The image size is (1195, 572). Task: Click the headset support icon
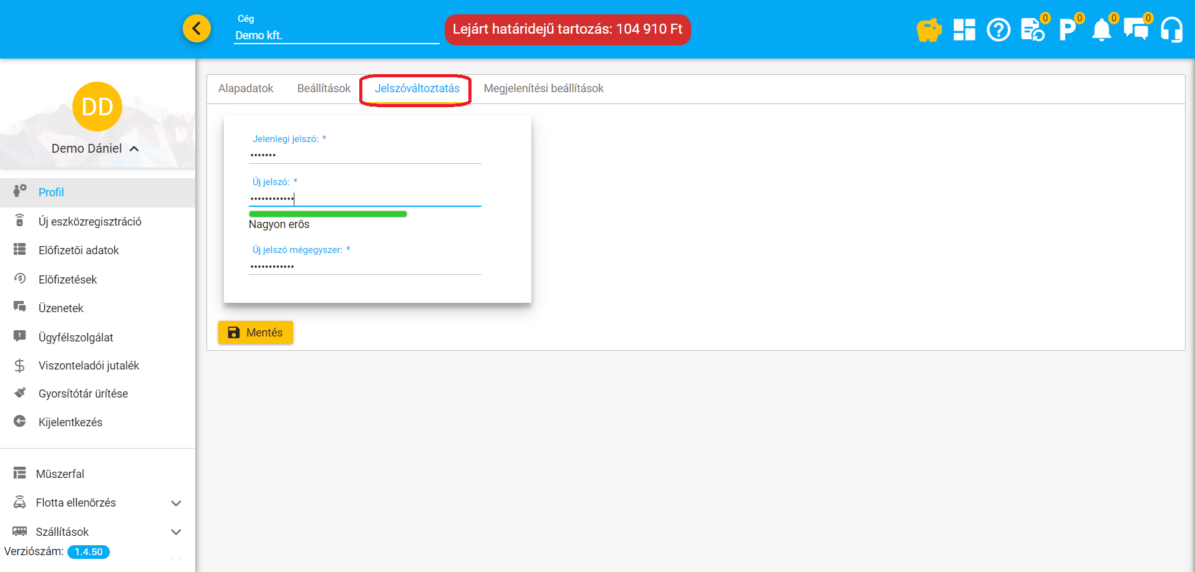1171,30
